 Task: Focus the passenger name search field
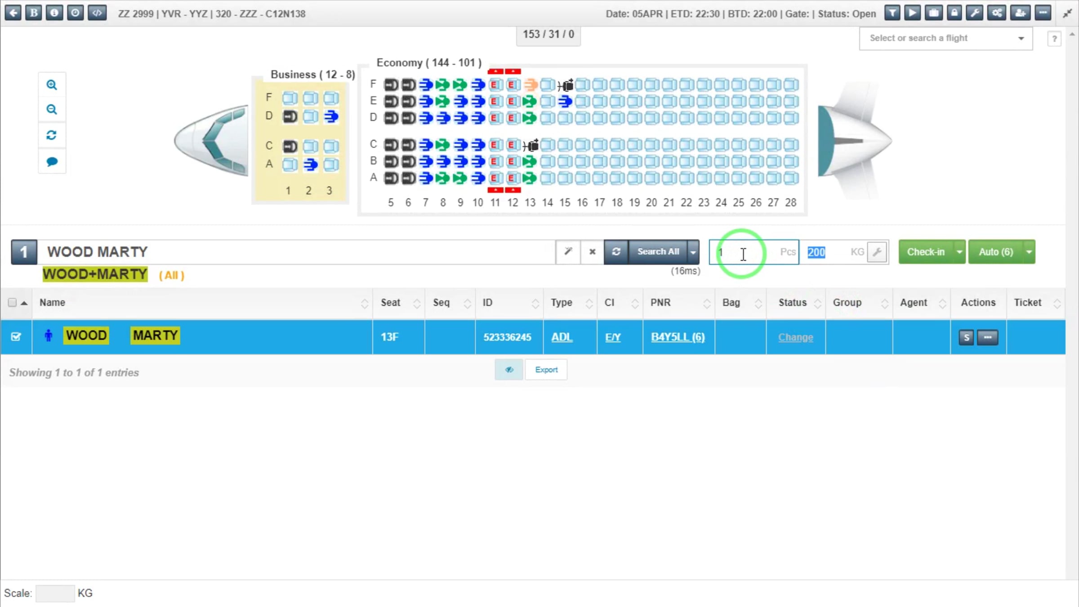coord(297,252)
